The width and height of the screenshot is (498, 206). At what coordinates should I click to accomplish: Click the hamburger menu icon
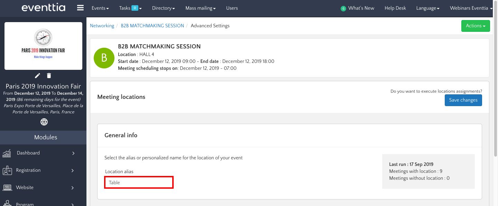(x=80, y=8)
